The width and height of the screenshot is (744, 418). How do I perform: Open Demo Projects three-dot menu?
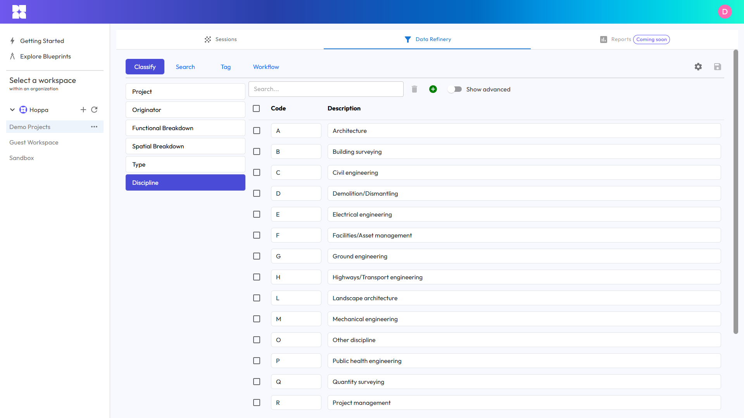point(94,127)
